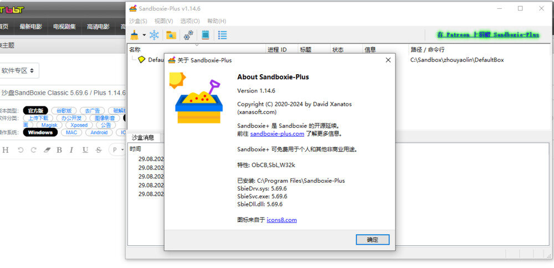Click the 标题 column header
The height and width of the screenshot is (268, 554).
314,50
